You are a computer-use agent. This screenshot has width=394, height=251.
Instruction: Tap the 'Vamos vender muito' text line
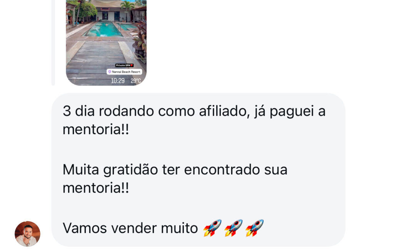click(130, 228)
